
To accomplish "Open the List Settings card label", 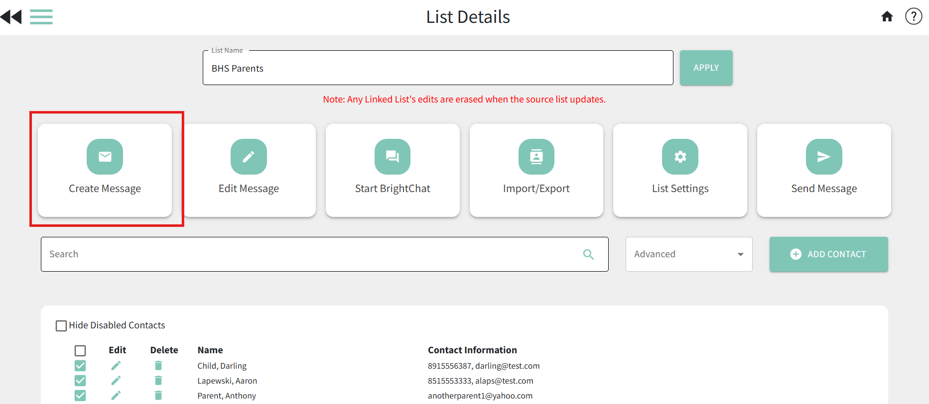I will (x=680, y=189).
